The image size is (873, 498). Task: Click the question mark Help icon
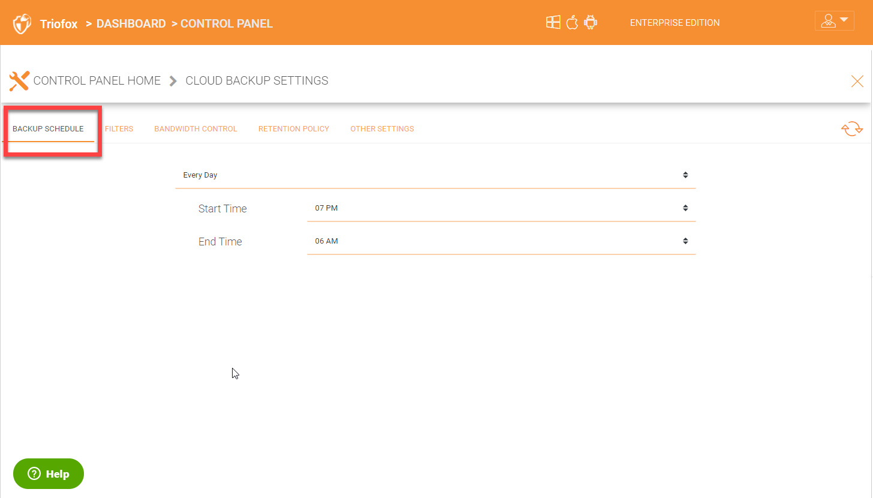[34, 474]
